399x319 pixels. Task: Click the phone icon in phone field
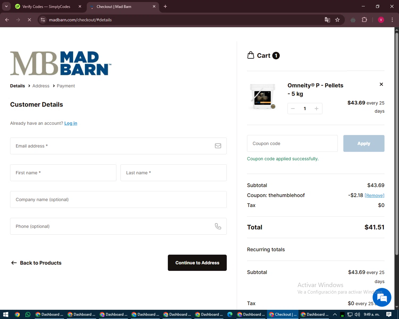218,226
